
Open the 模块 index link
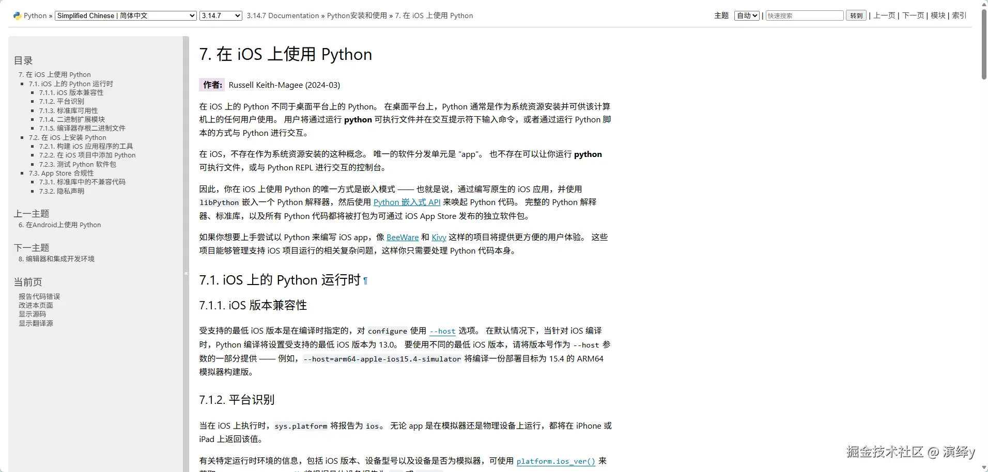pos(938,15)
